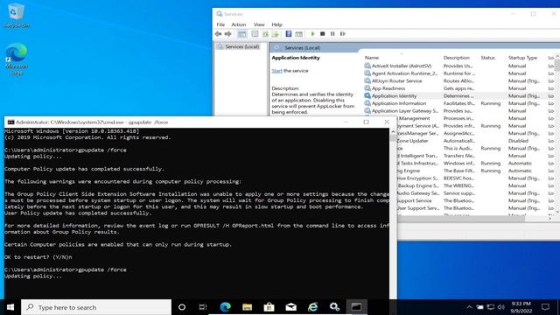Image resolution: width=560 pixels, height=315 pixels.
Task: Open the Action menu in Services
Action: 239,24
